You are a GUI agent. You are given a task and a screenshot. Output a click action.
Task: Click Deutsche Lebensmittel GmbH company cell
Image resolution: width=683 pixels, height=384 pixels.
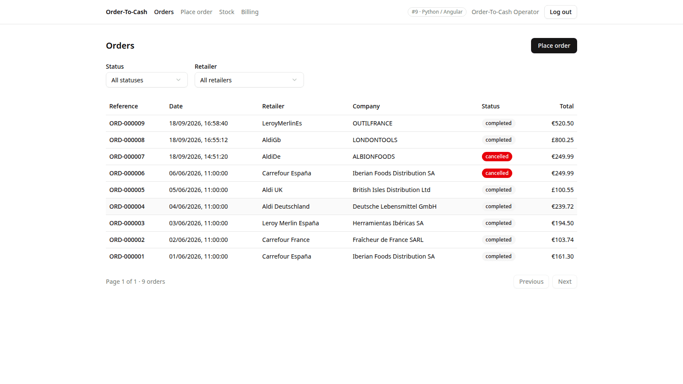pyautogui.click(x=394, y=207)
